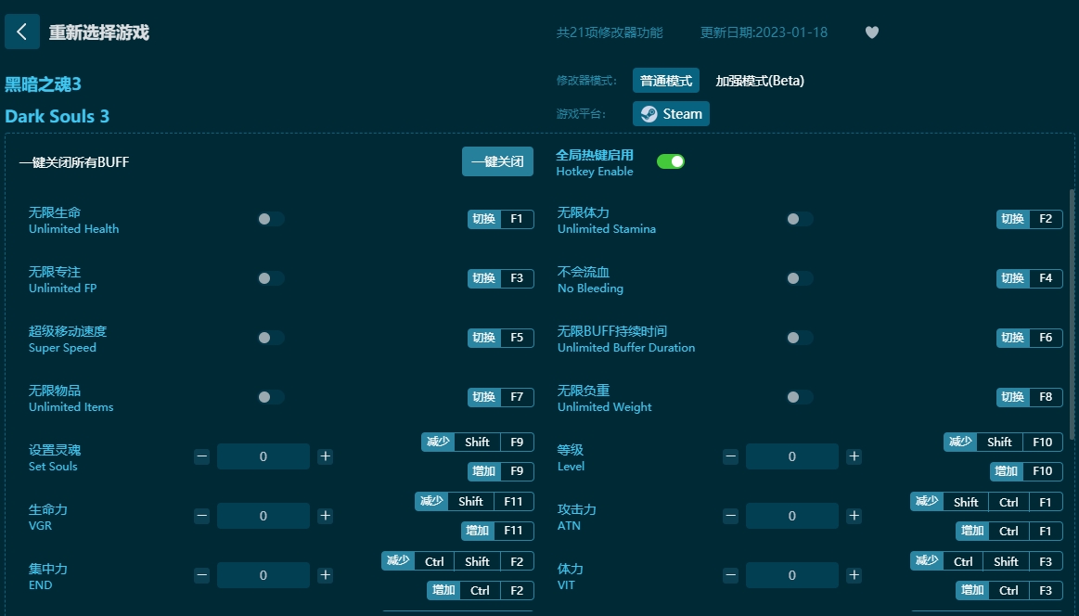
Task: Decrease VGR with minus button
Action: 201,516
